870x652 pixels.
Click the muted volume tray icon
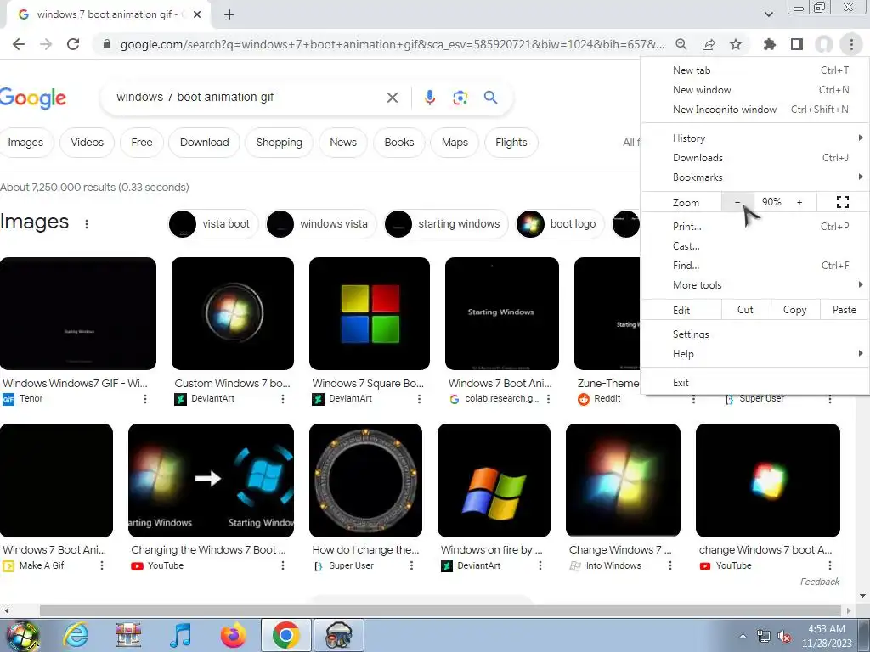click(784, 637)
